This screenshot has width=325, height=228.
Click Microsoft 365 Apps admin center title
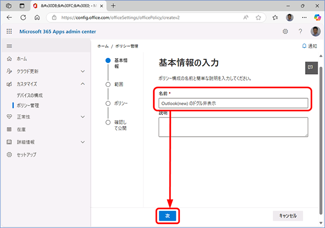click(x=57, y=31)
